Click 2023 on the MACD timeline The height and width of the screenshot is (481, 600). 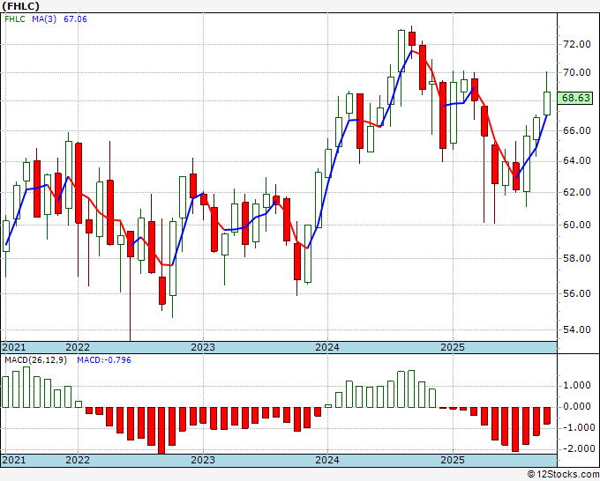[203, 460]
